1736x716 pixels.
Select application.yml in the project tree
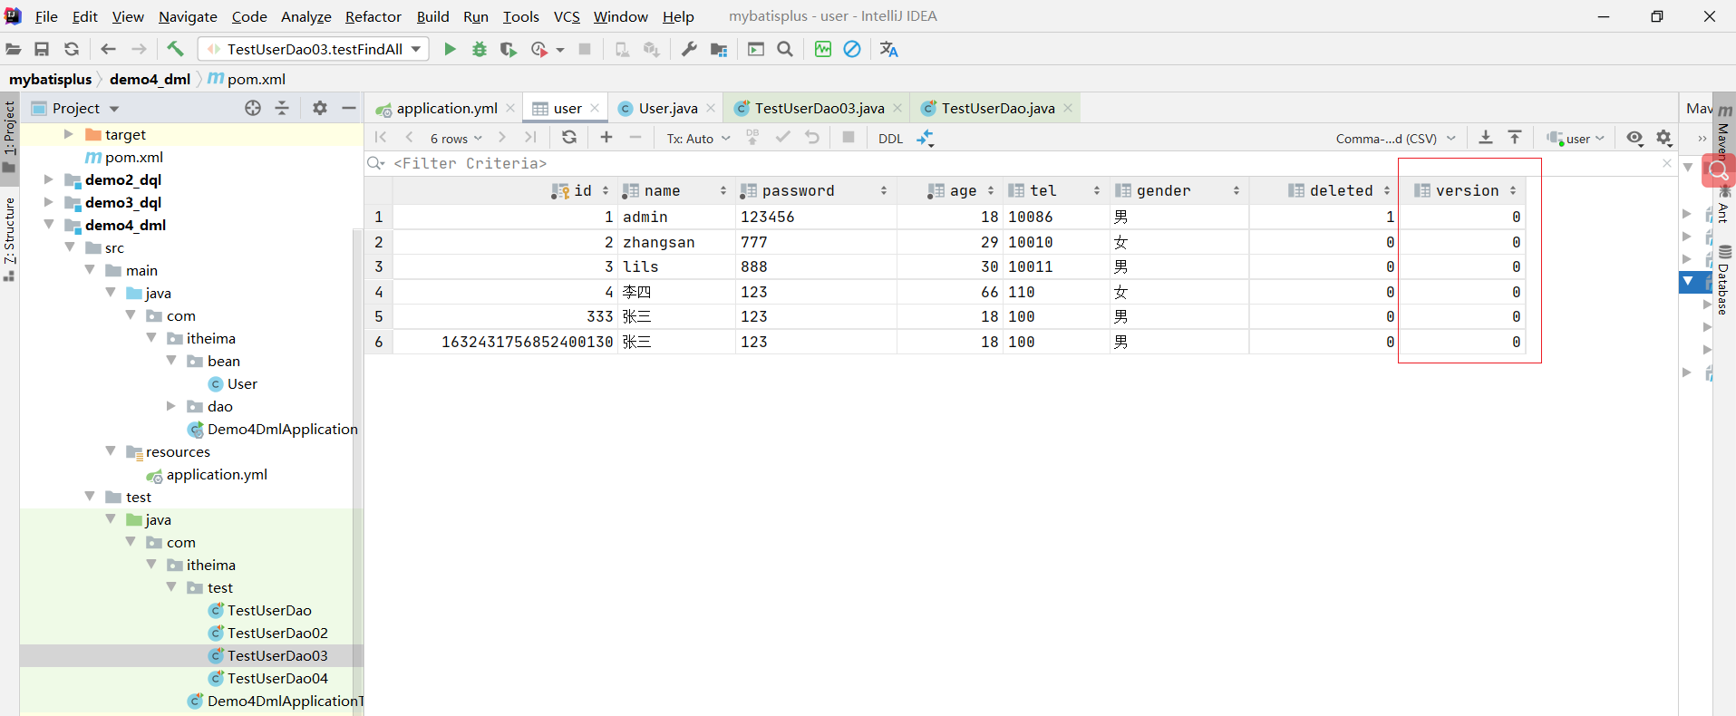(217, 474)
